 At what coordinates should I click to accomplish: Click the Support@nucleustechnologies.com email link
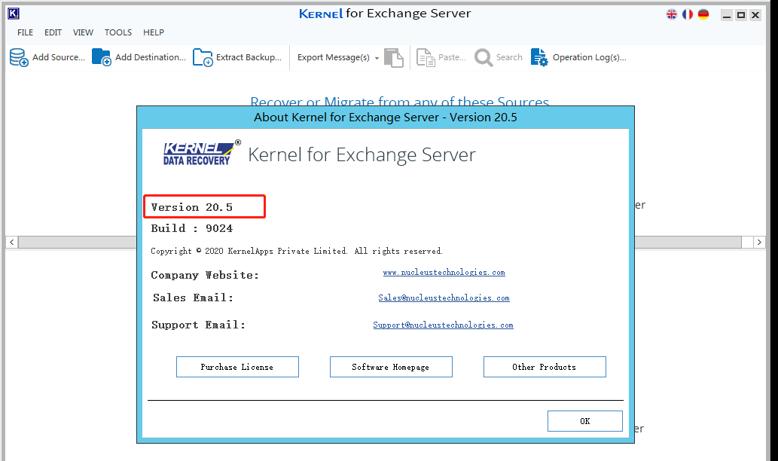tap(443, 325)
